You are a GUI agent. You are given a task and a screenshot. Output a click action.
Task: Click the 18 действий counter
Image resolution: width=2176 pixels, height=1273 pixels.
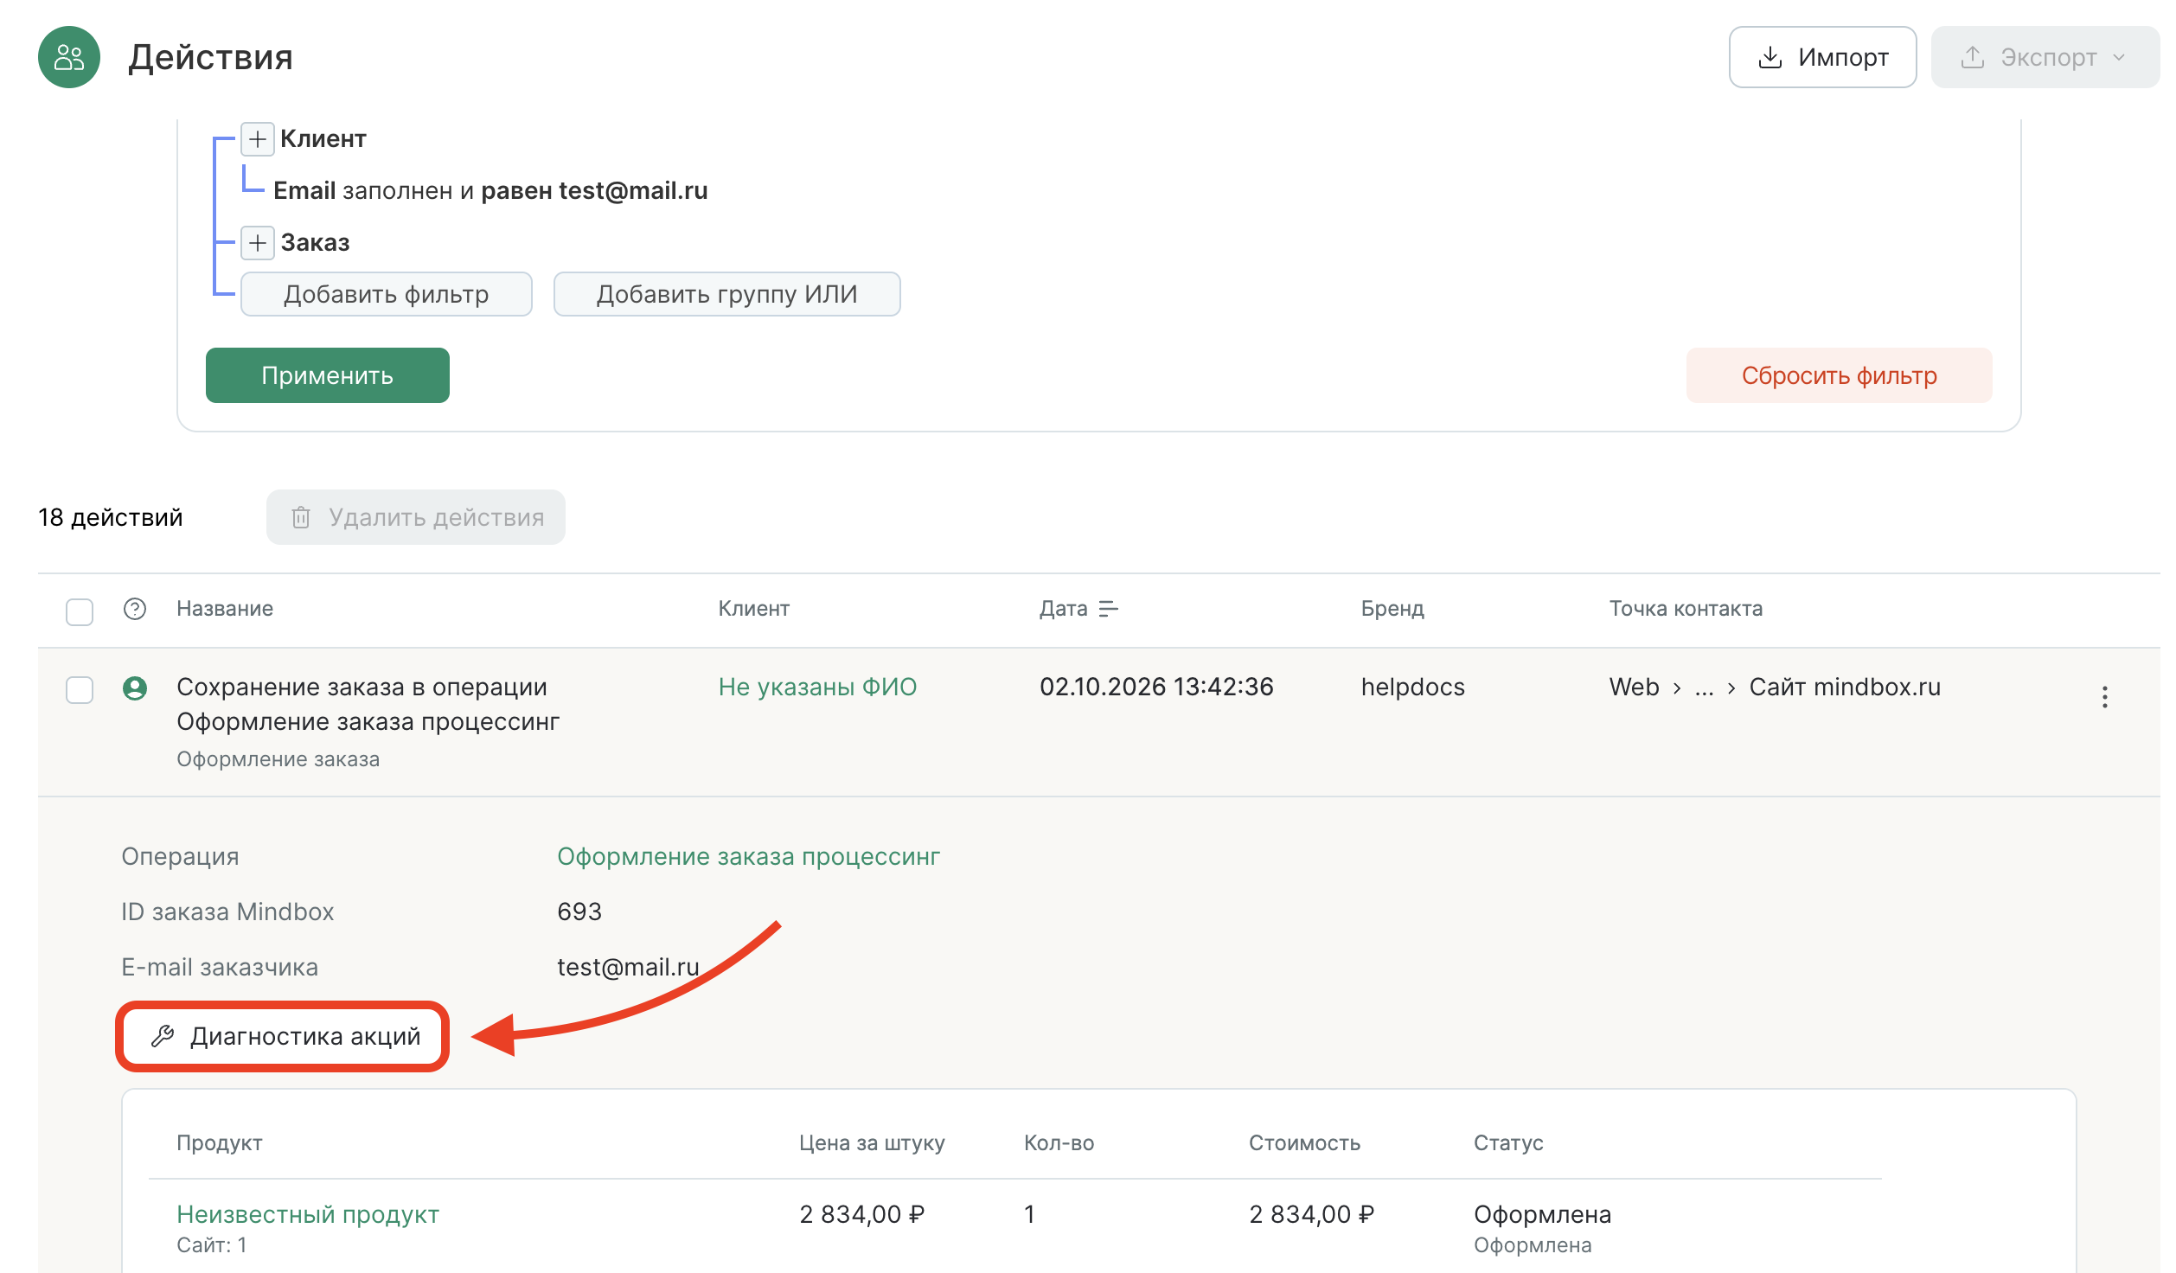click(111, 517)
